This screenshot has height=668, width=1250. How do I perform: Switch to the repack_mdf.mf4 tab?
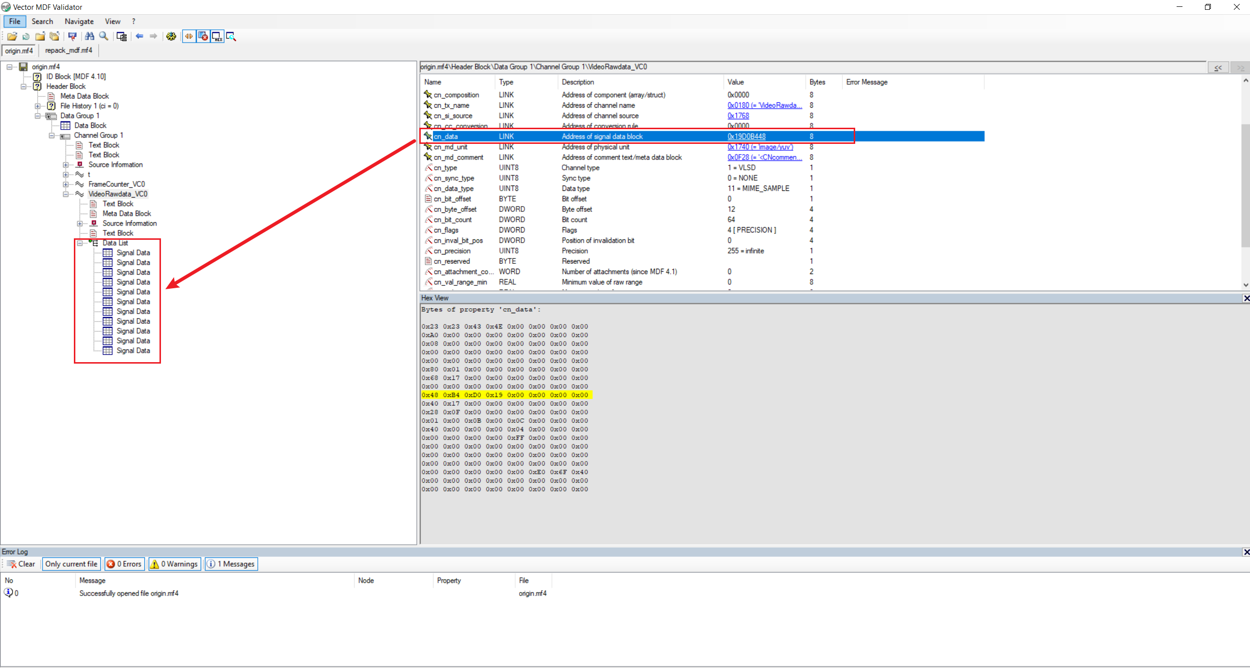click(x=68, y=50)
